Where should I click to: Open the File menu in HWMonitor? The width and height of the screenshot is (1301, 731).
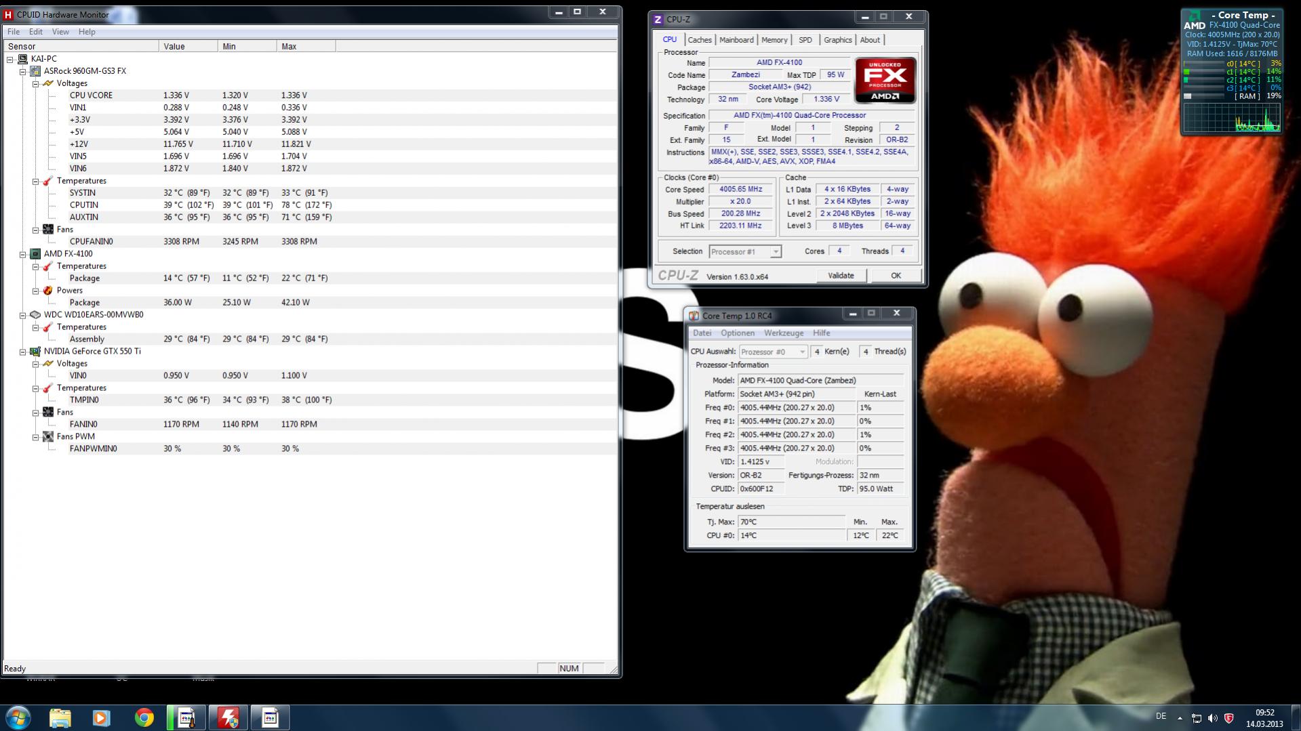coord(14,32)
